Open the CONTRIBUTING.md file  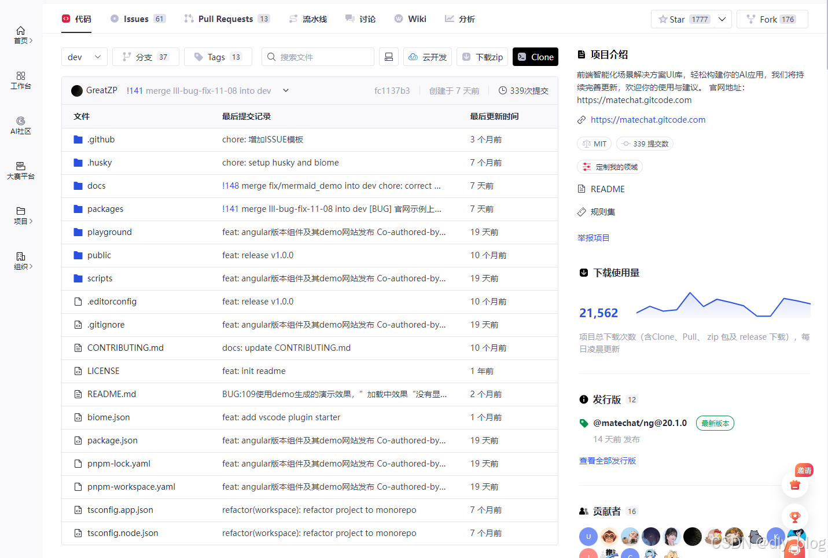[x=126, y=348]
